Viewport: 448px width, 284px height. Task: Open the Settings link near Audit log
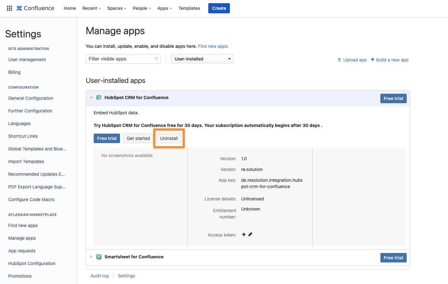click(127, 276)
